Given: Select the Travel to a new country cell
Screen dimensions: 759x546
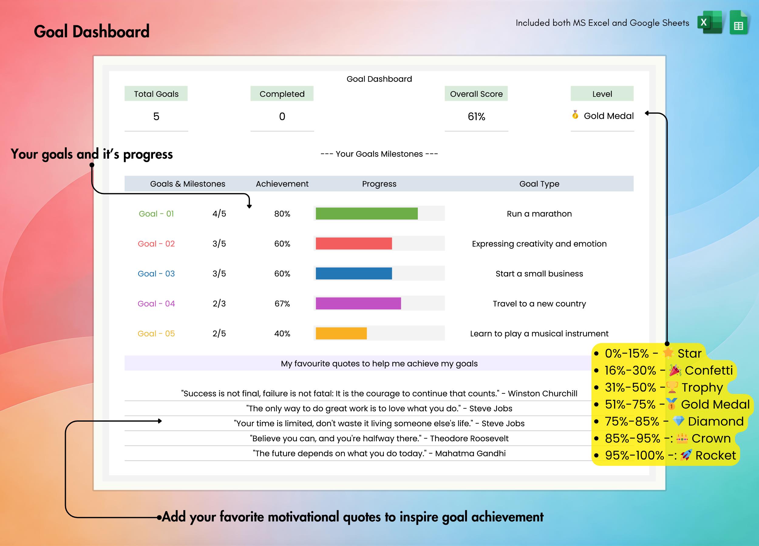Looking at the screenshot, I should [539, 304].
